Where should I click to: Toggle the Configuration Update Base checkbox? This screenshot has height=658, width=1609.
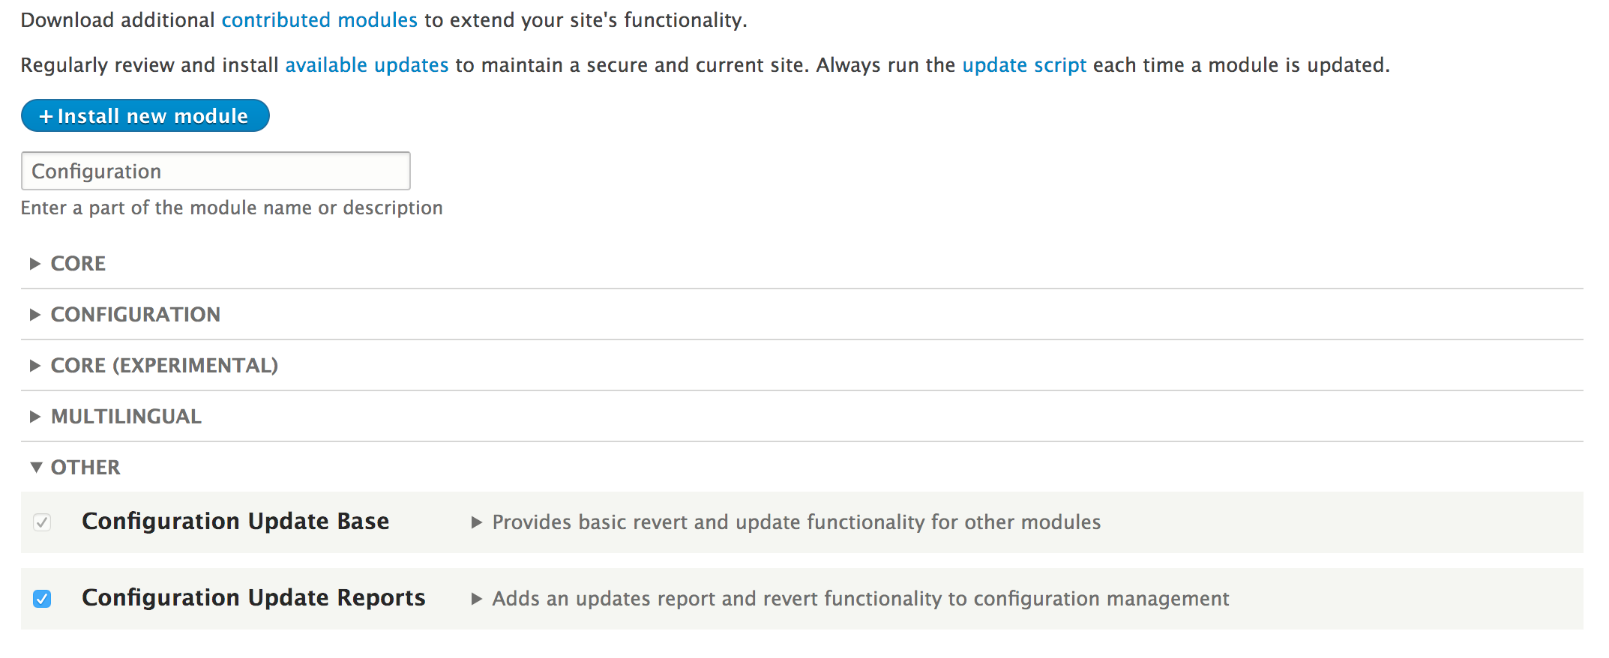[42, 522]
